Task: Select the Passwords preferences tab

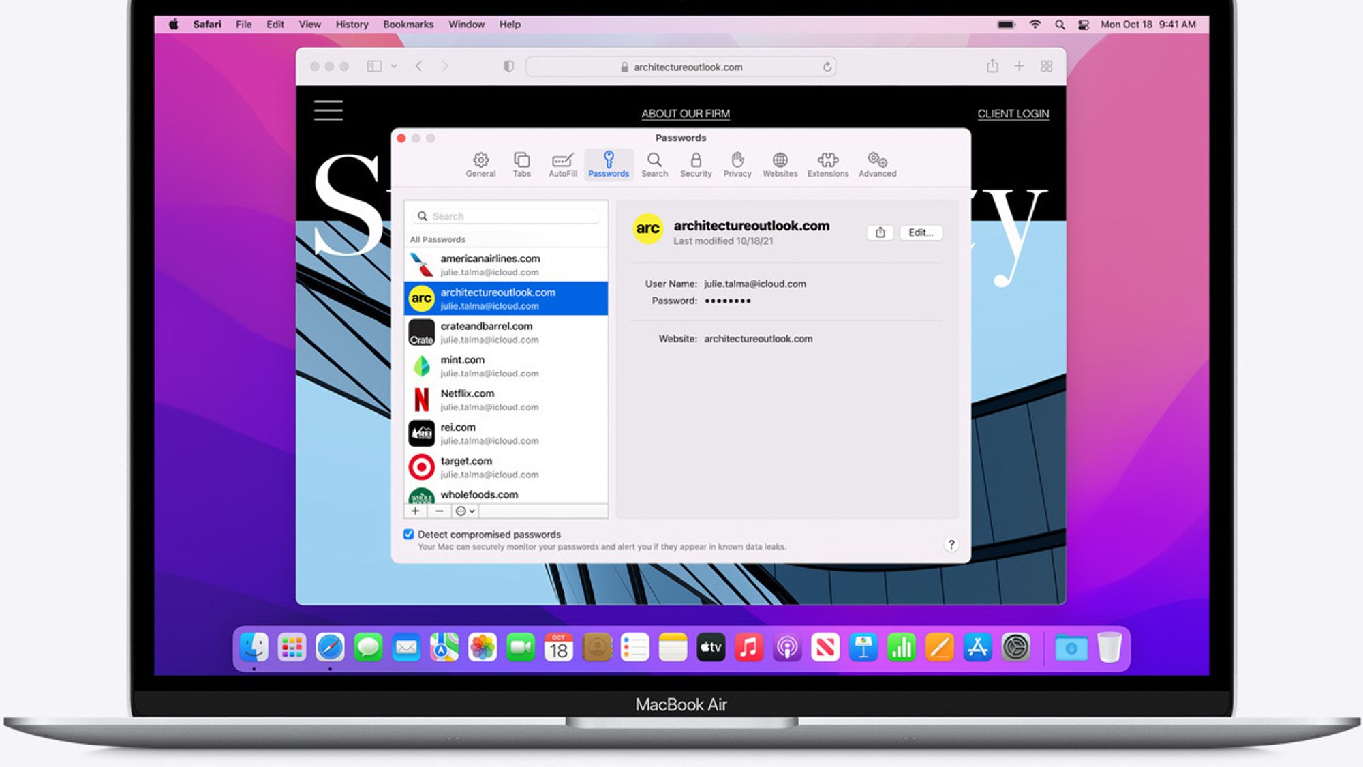Action: pyautogui.click(x=609, y=164)
